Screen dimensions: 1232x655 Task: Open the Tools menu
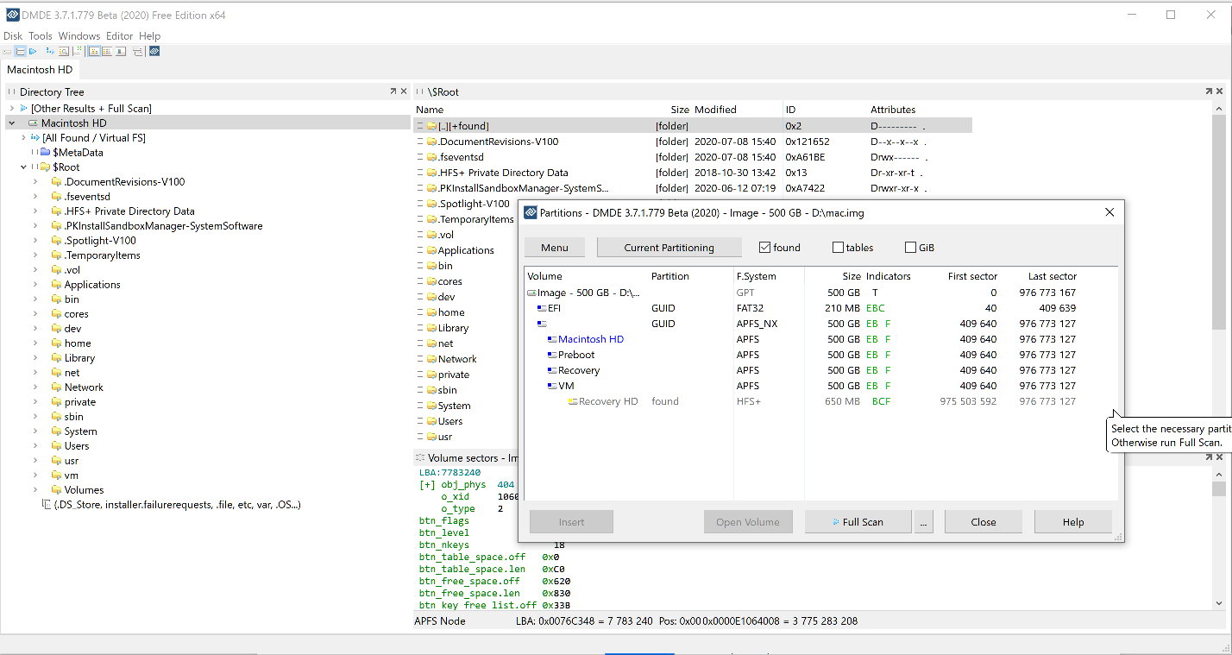click(x=41, y=36)
